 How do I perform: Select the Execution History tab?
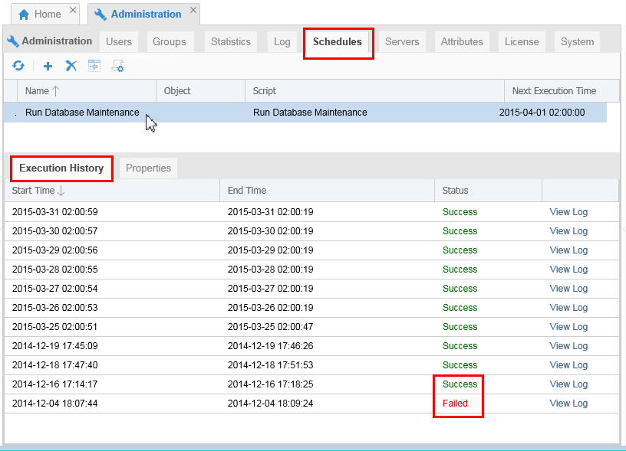(61, 168)
